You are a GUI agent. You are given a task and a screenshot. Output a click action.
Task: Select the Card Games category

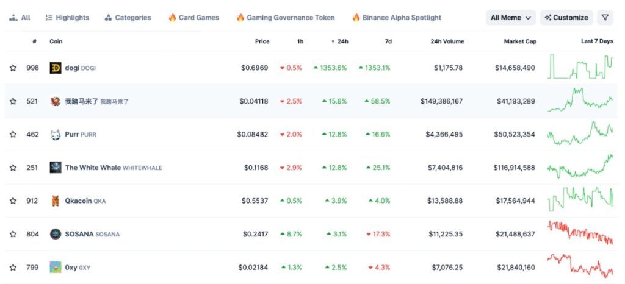193,18
